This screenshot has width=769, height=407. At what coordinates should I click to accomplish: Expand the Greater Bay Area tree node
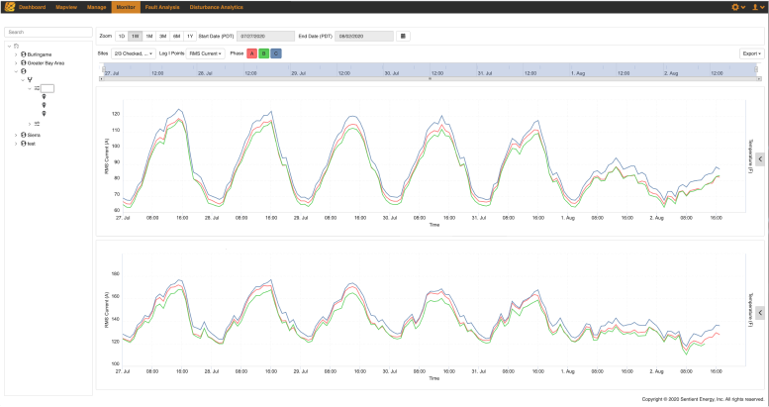(x=16, y=62)
